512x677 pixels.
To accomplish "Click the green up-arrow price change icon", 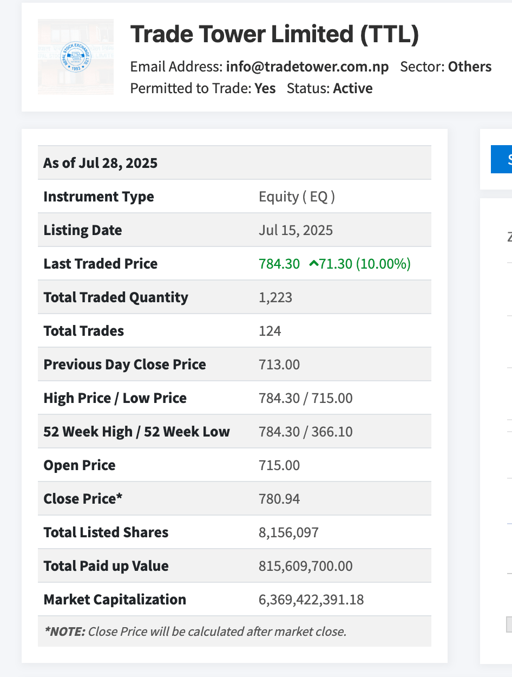I will pos(313,264).
